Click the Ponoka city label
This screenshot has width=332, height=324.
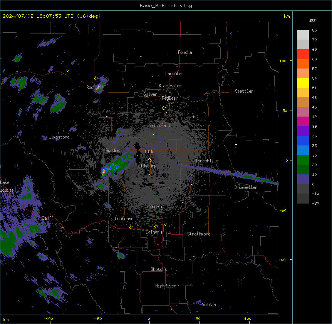185,52
